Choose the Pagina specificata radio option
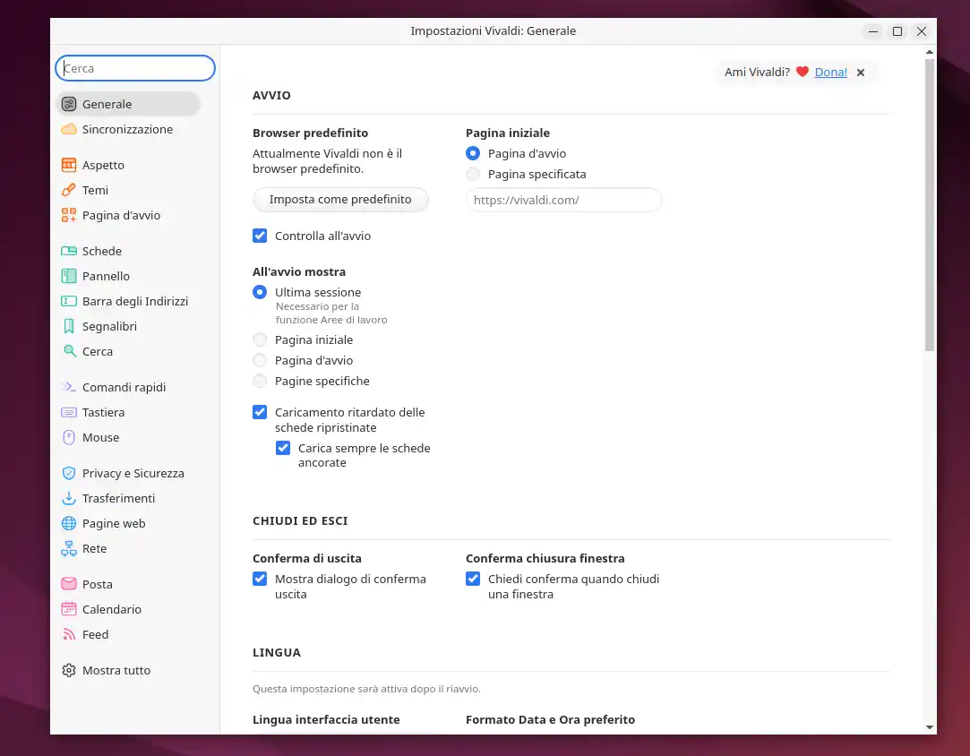 point(473,175)
